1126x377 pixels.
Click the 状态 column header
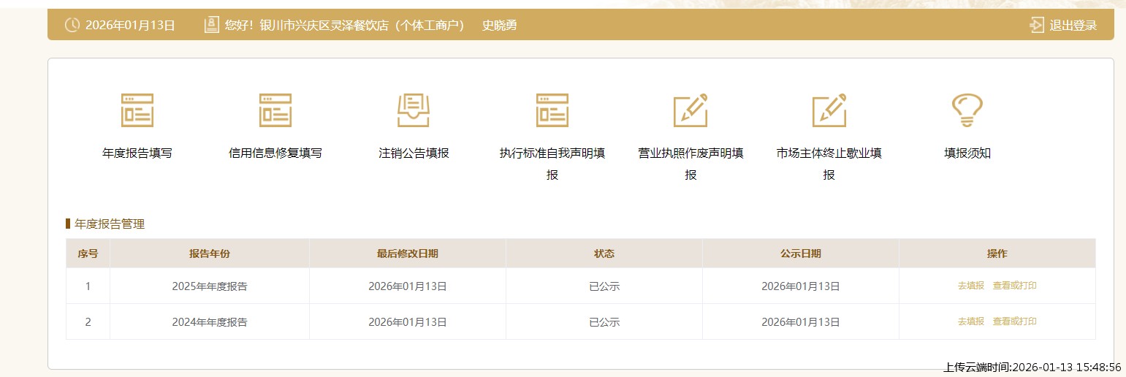pos(604,254)
